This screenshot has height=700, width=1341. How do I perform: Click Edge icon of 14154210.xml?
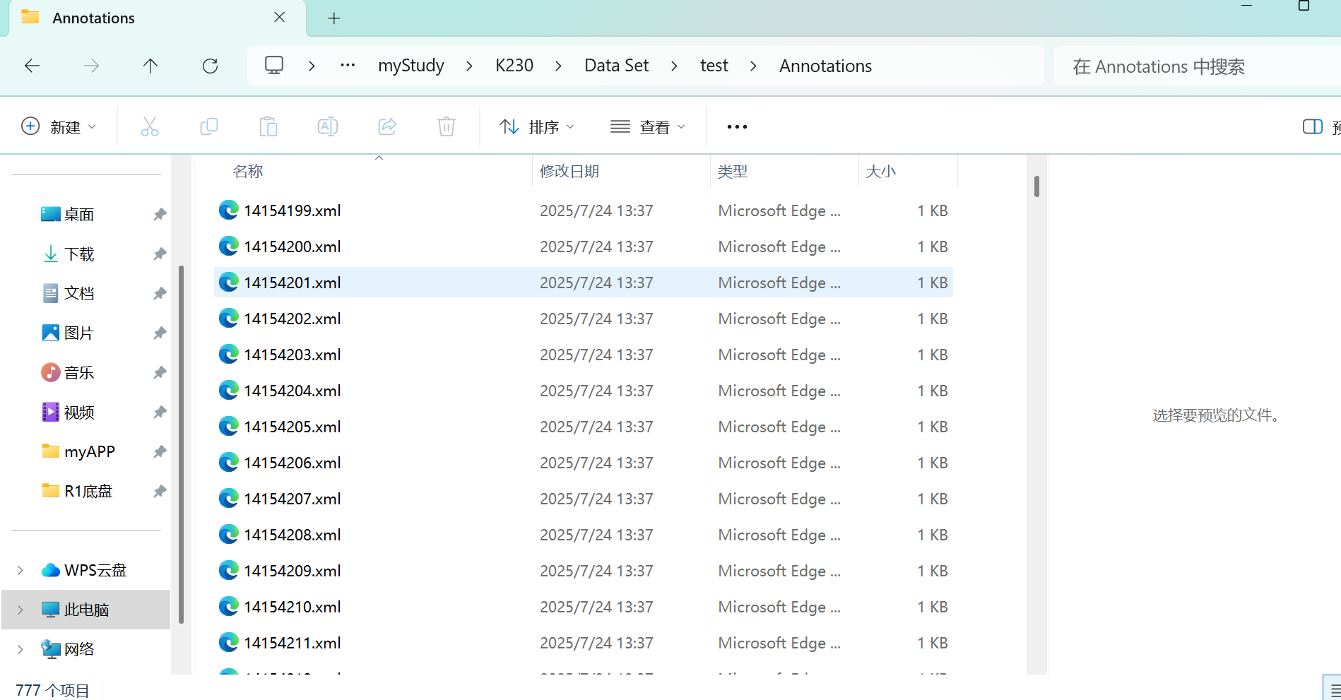228,606
